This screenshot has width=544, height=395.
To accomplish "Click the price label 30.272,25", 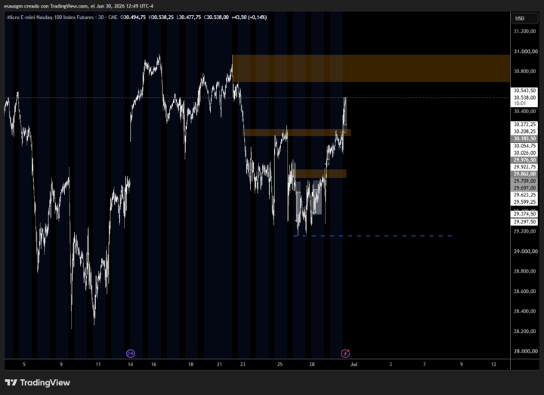I will point(524,124).
